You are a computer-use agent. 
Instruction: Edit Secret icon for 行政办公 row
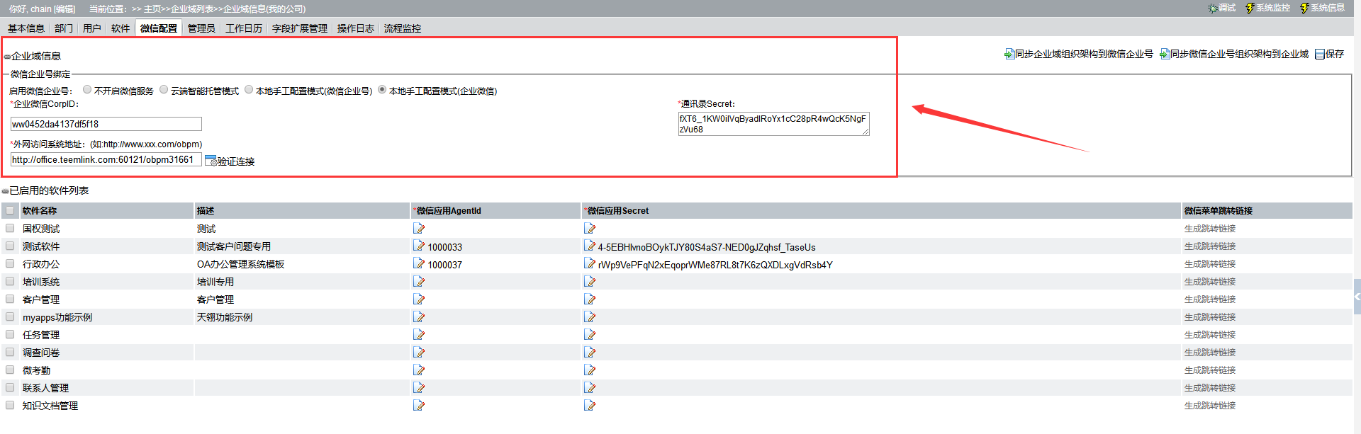590,263
